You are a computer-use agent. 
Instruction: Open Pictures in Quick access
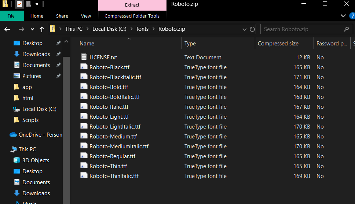click(x=32, y=76)
